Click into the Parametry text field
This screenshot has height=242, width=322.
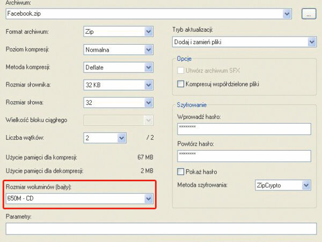click(161, 229)
